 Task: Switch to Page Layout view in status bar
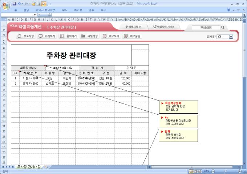point(195,171)
